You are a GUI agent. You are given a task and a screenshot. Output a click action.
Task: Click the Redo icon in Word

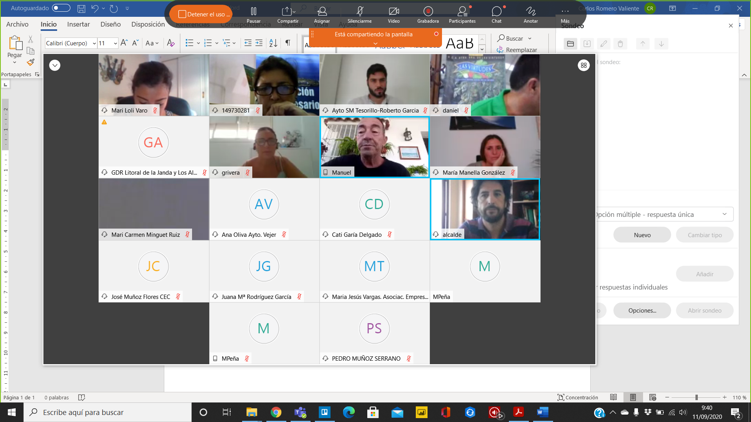pos(114,8)
